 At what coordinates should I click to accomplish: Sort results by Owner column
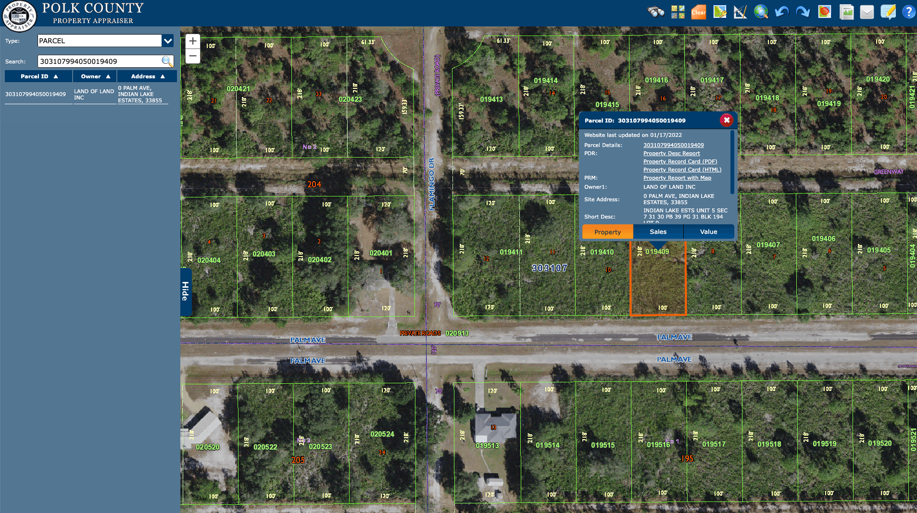pyautogui.click(x=95, y=76)
